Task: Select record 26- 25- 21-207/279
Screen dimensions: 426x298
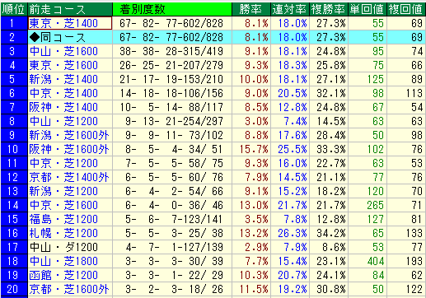Action: 171,65
